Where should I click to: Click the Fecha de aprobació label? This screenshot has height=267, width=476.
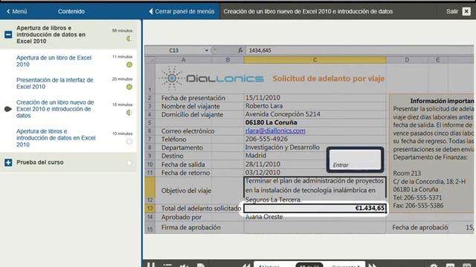419,228
